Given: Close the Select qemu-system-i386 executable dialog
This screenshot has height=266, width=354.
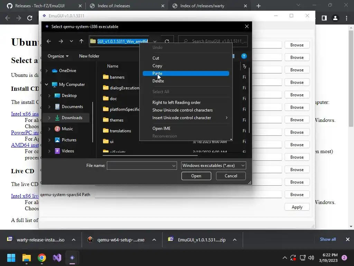Looking at the screenshot, I should 247,26.
